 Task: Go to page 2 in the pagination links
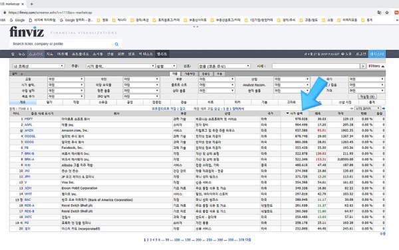click(148, 240)
